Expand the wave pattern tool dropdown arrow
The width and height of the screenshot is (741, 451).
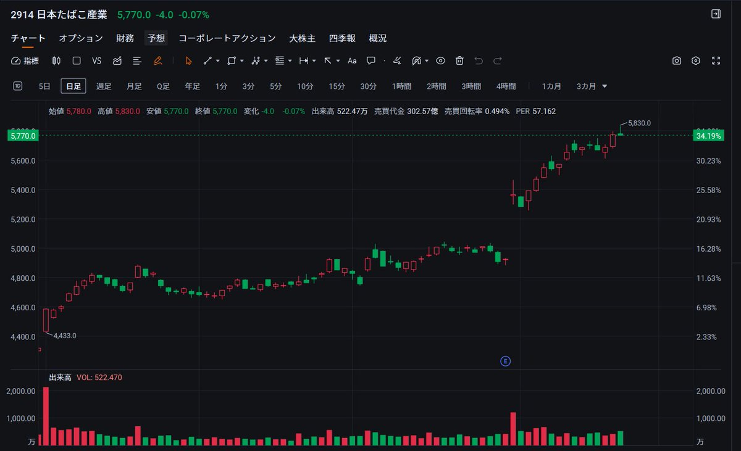point(266,61)
